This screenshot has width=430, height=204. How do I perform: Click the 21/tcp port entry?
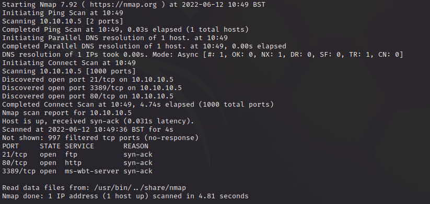(x=15, y=155)
